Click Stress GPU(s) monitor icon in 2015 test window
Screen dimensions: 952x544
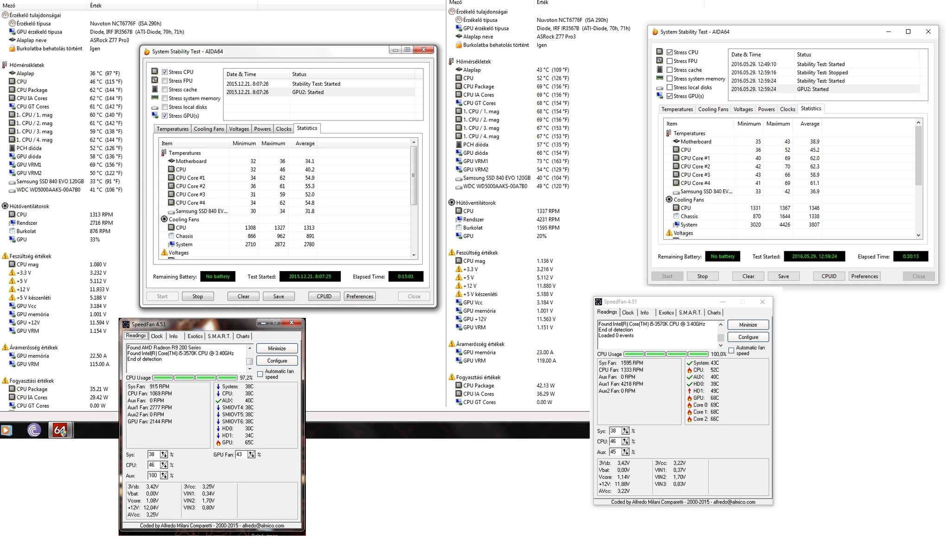click(x=155, y=116)
